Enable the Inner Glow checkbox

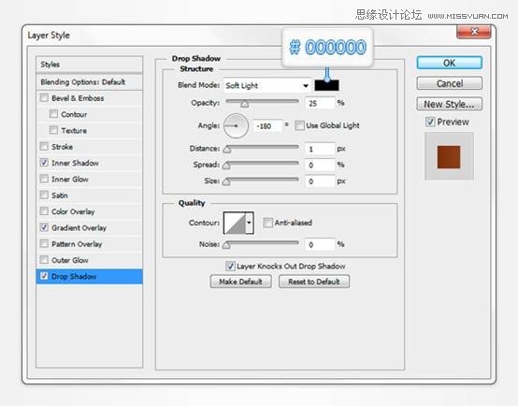pos(44,179)
